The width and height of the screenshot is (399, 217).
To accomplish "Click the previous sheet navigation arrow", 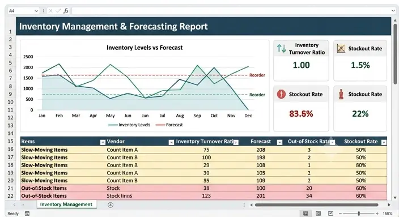I will tap(14, 205).
